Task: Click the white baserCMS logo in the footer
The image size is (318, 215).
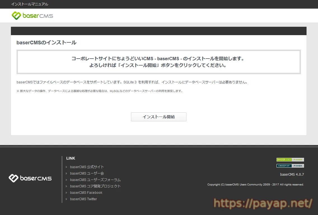Action: (30, 178)
